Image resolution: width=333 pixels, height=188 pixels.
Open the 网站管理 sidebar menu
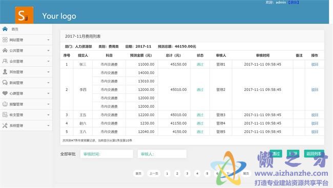(x=26, y=40)
